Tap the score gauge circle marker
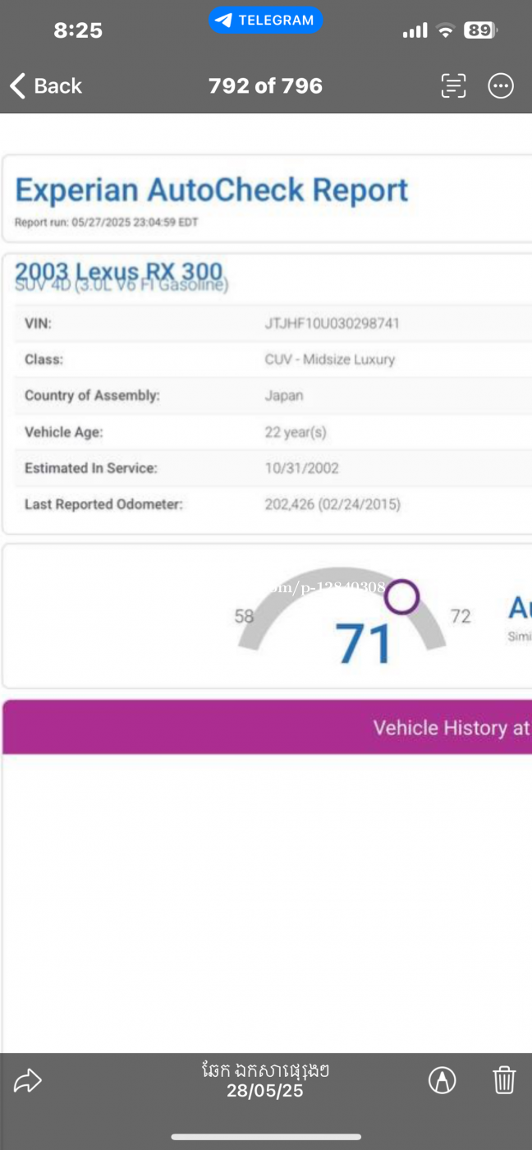 point(402,597)
